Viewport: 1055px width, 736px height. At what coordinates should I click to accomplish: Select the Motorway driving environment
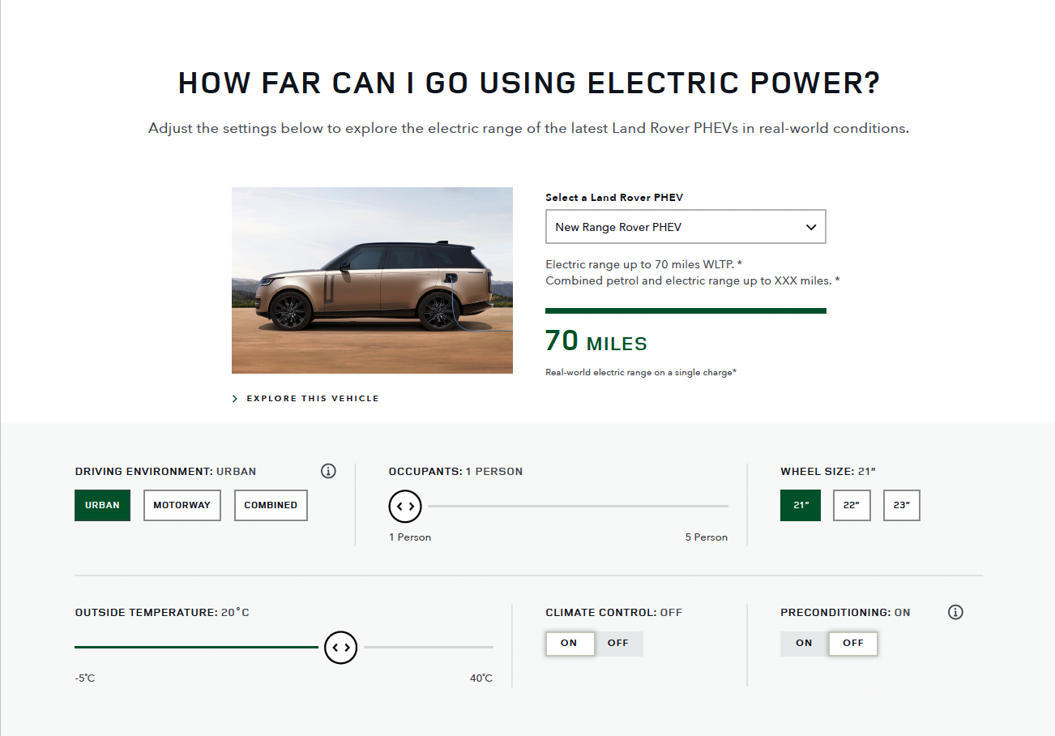(182, 505)
